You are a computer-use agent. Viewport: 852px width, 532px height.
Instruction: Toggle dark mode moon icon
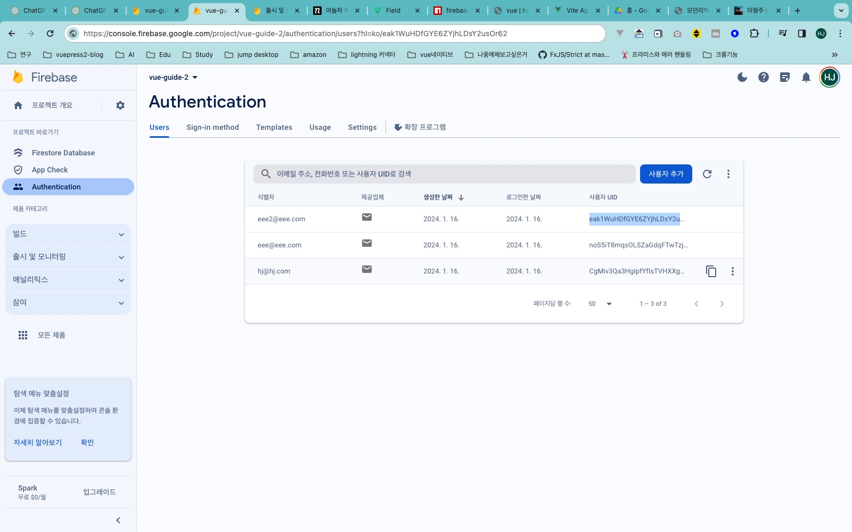(x=742, y=78)
